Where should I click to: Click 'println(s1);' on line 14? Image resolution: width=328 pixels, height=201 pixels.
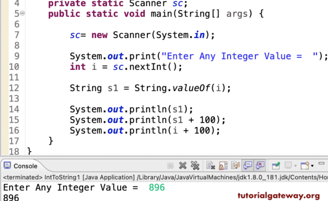pyautogui.click(x=161, y=109)
